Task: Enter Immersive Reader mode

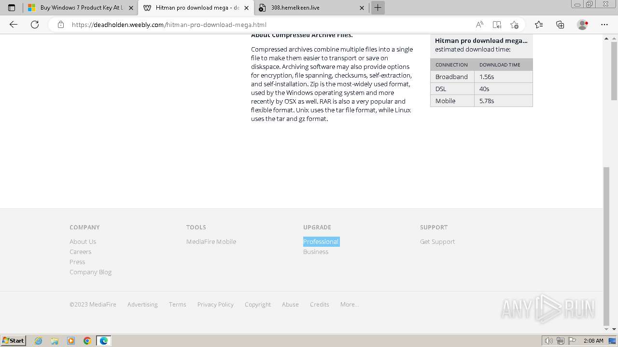Action: [497, 25]
